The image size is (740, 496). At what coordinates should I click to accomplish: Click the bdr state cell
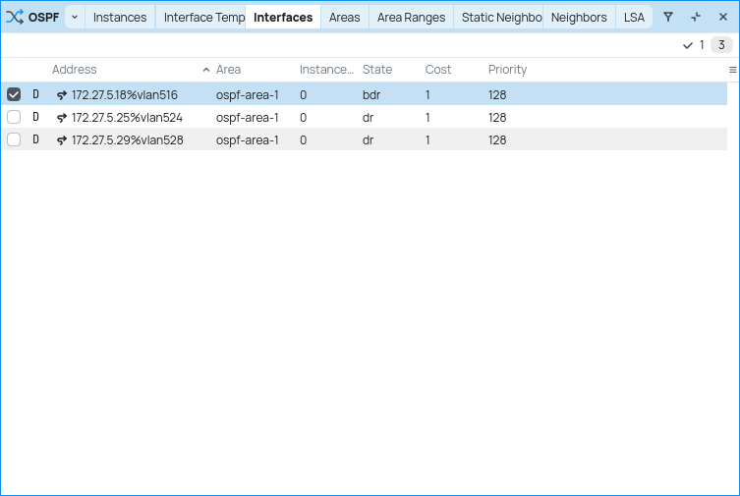[371, 94]
